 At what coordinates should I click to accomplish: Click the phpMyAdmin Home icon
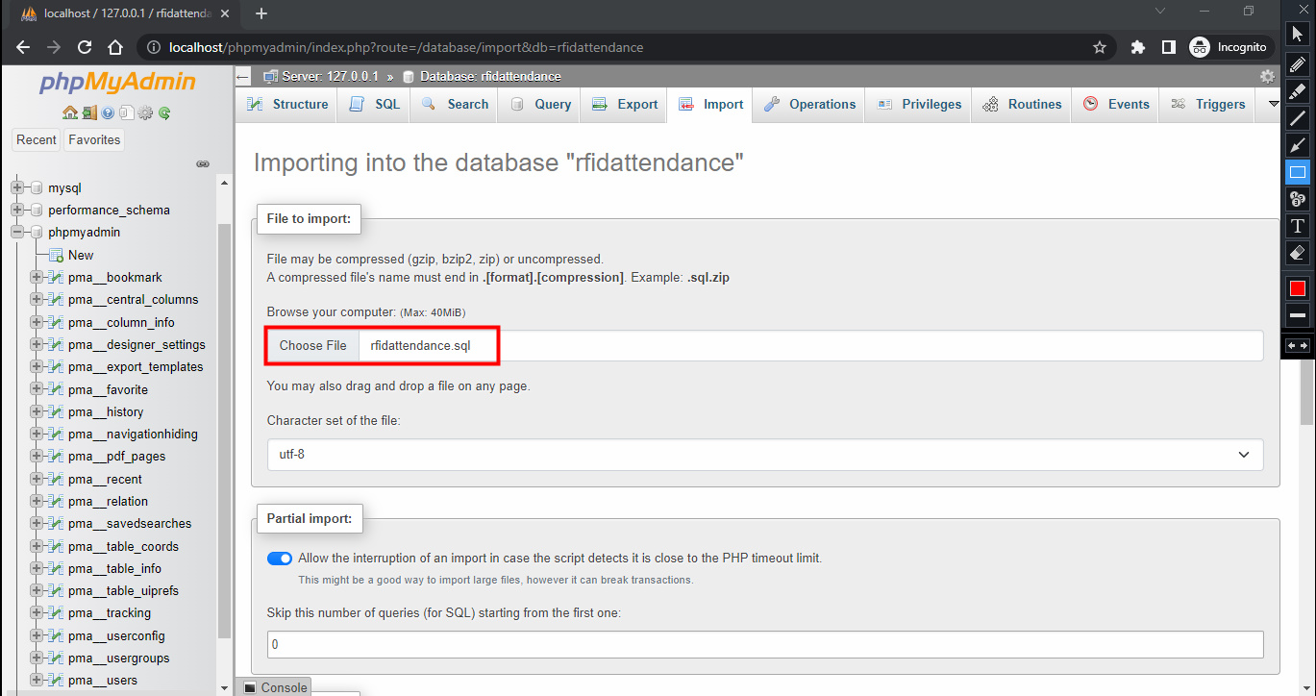pos(70,112)
